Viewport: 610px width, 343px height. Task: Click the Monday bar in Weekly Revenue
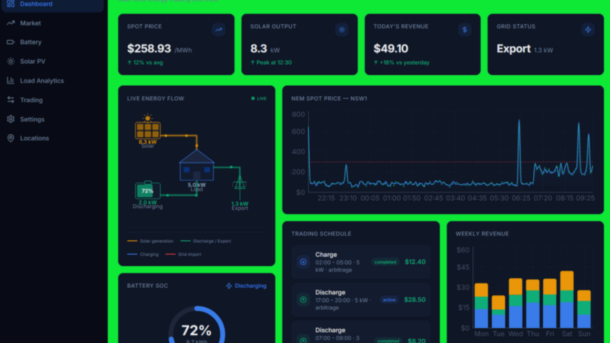[481, 305]
